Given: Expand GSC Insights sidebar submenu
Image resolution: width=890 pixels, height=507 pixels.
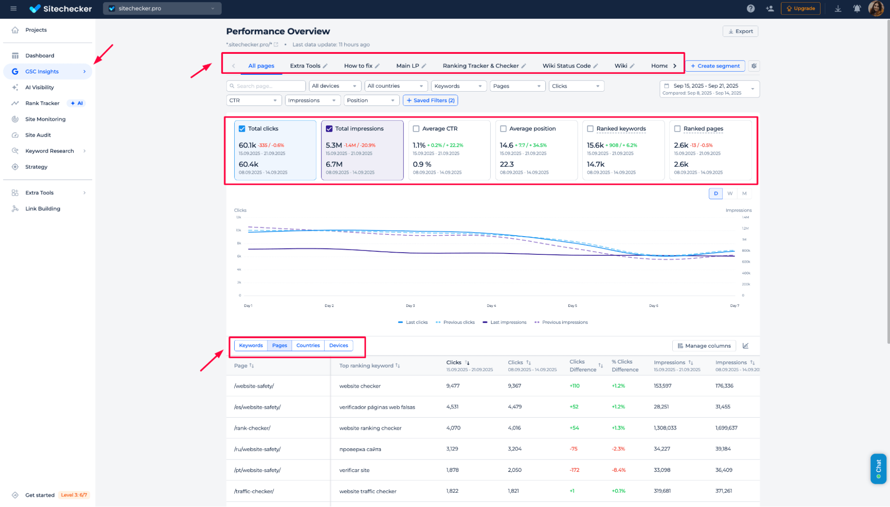Looking at the screenshot, I should [x=84, y=72].
